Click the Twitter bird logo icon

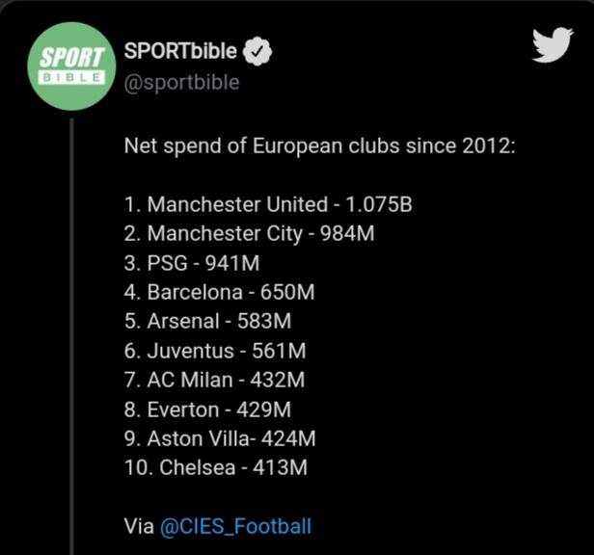[x=553, y=45]
